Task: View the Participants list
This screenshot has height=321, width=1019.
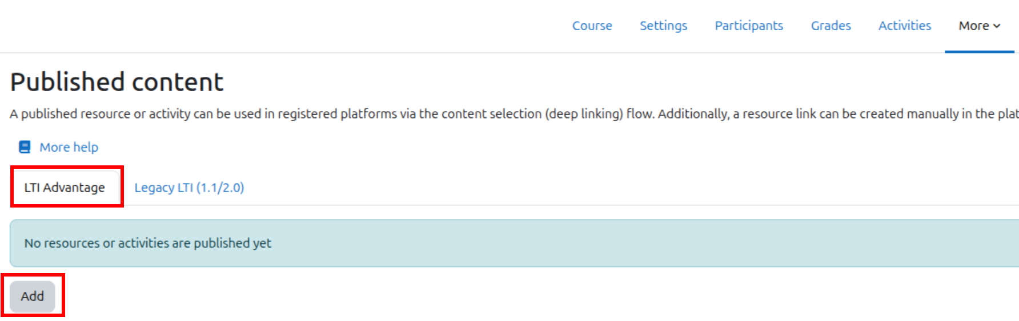Action: [x=749, y=26]
